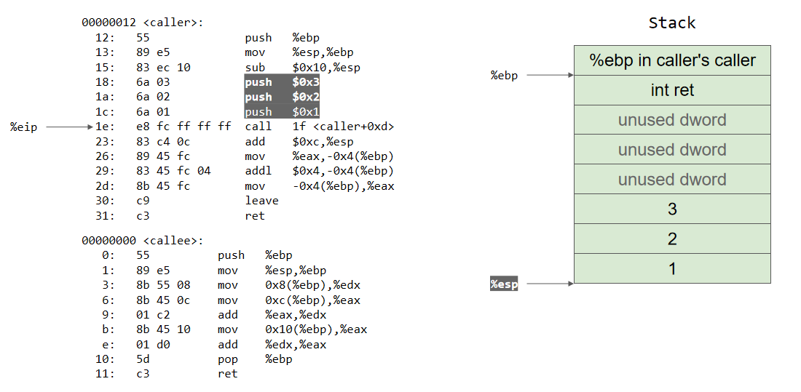
Task: Click the leave instruction in caller
Action: click(x=261, y=201)
